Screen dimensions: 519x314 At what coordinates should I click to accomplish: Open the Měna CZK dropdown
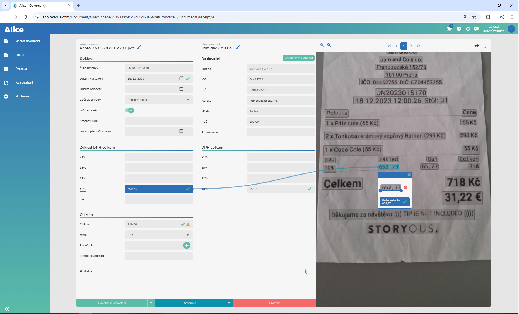pos(159,235)
